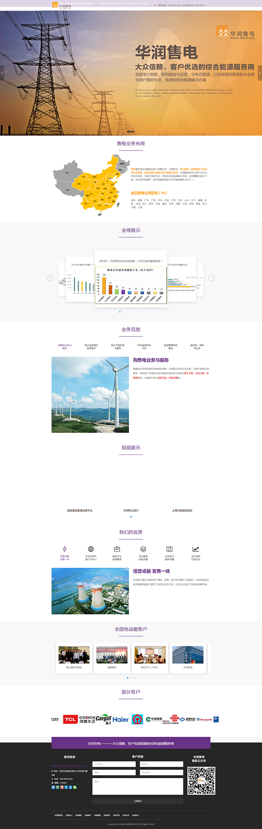Open 华润电力 friendly link in footer
Screen dimensions: 262x829
click(x=69, y=815)
